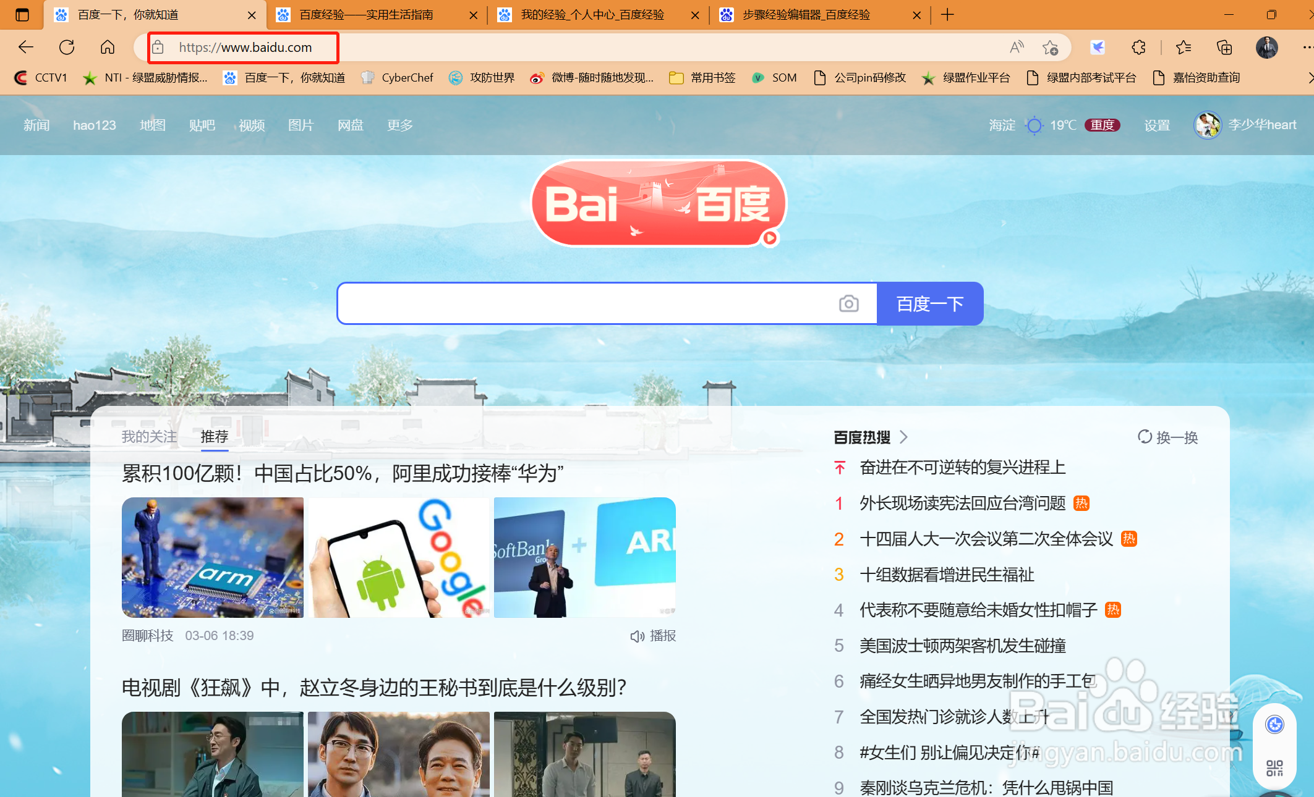The width and height of the screenshot is (1314, 797).
Task: Click the browser profile avatar
Action: tap(1266, 47)
